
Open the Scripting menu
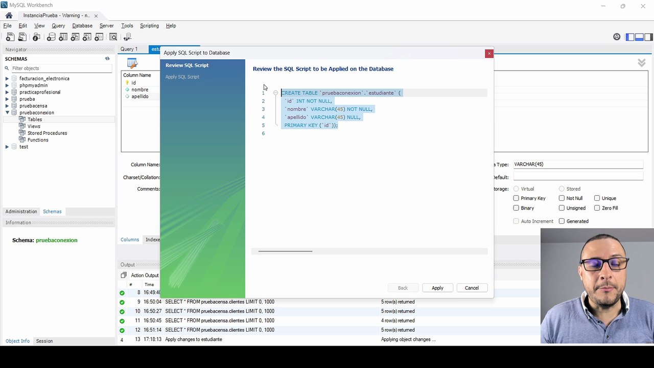149,26
